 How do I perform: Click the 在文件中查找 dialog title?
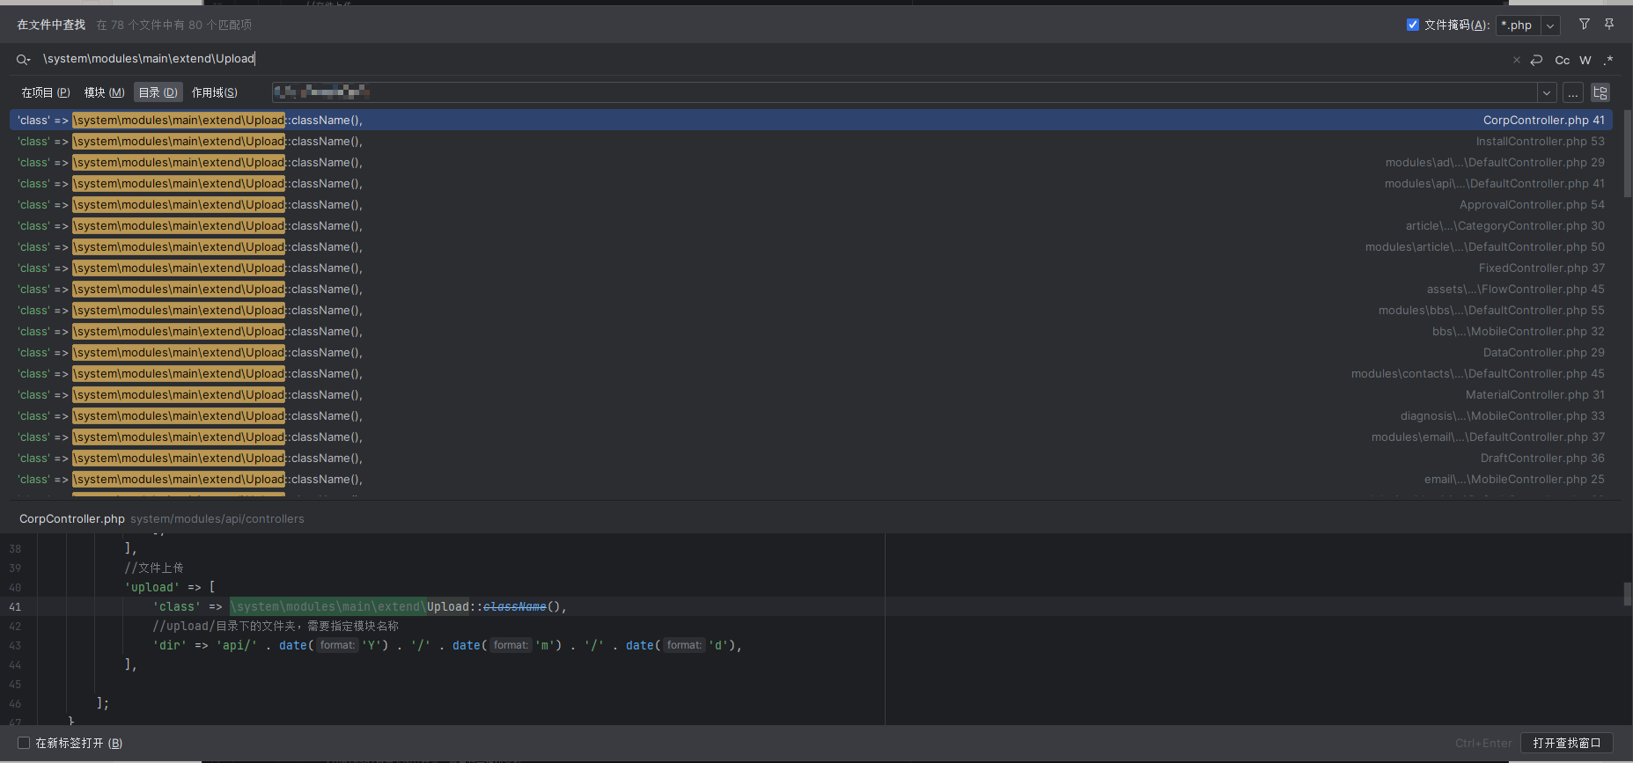(x=51, y=25)
